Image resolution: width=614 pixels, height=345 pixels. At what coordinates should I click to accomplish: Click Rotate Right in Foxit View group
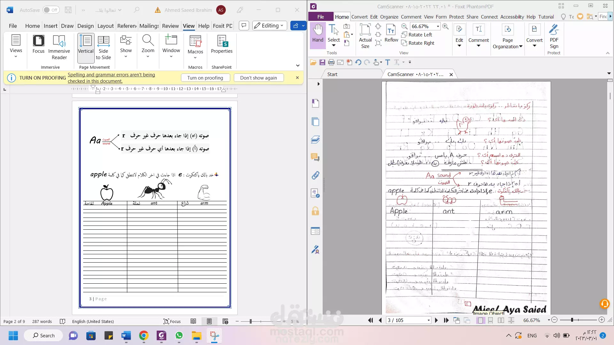[418, 43]
